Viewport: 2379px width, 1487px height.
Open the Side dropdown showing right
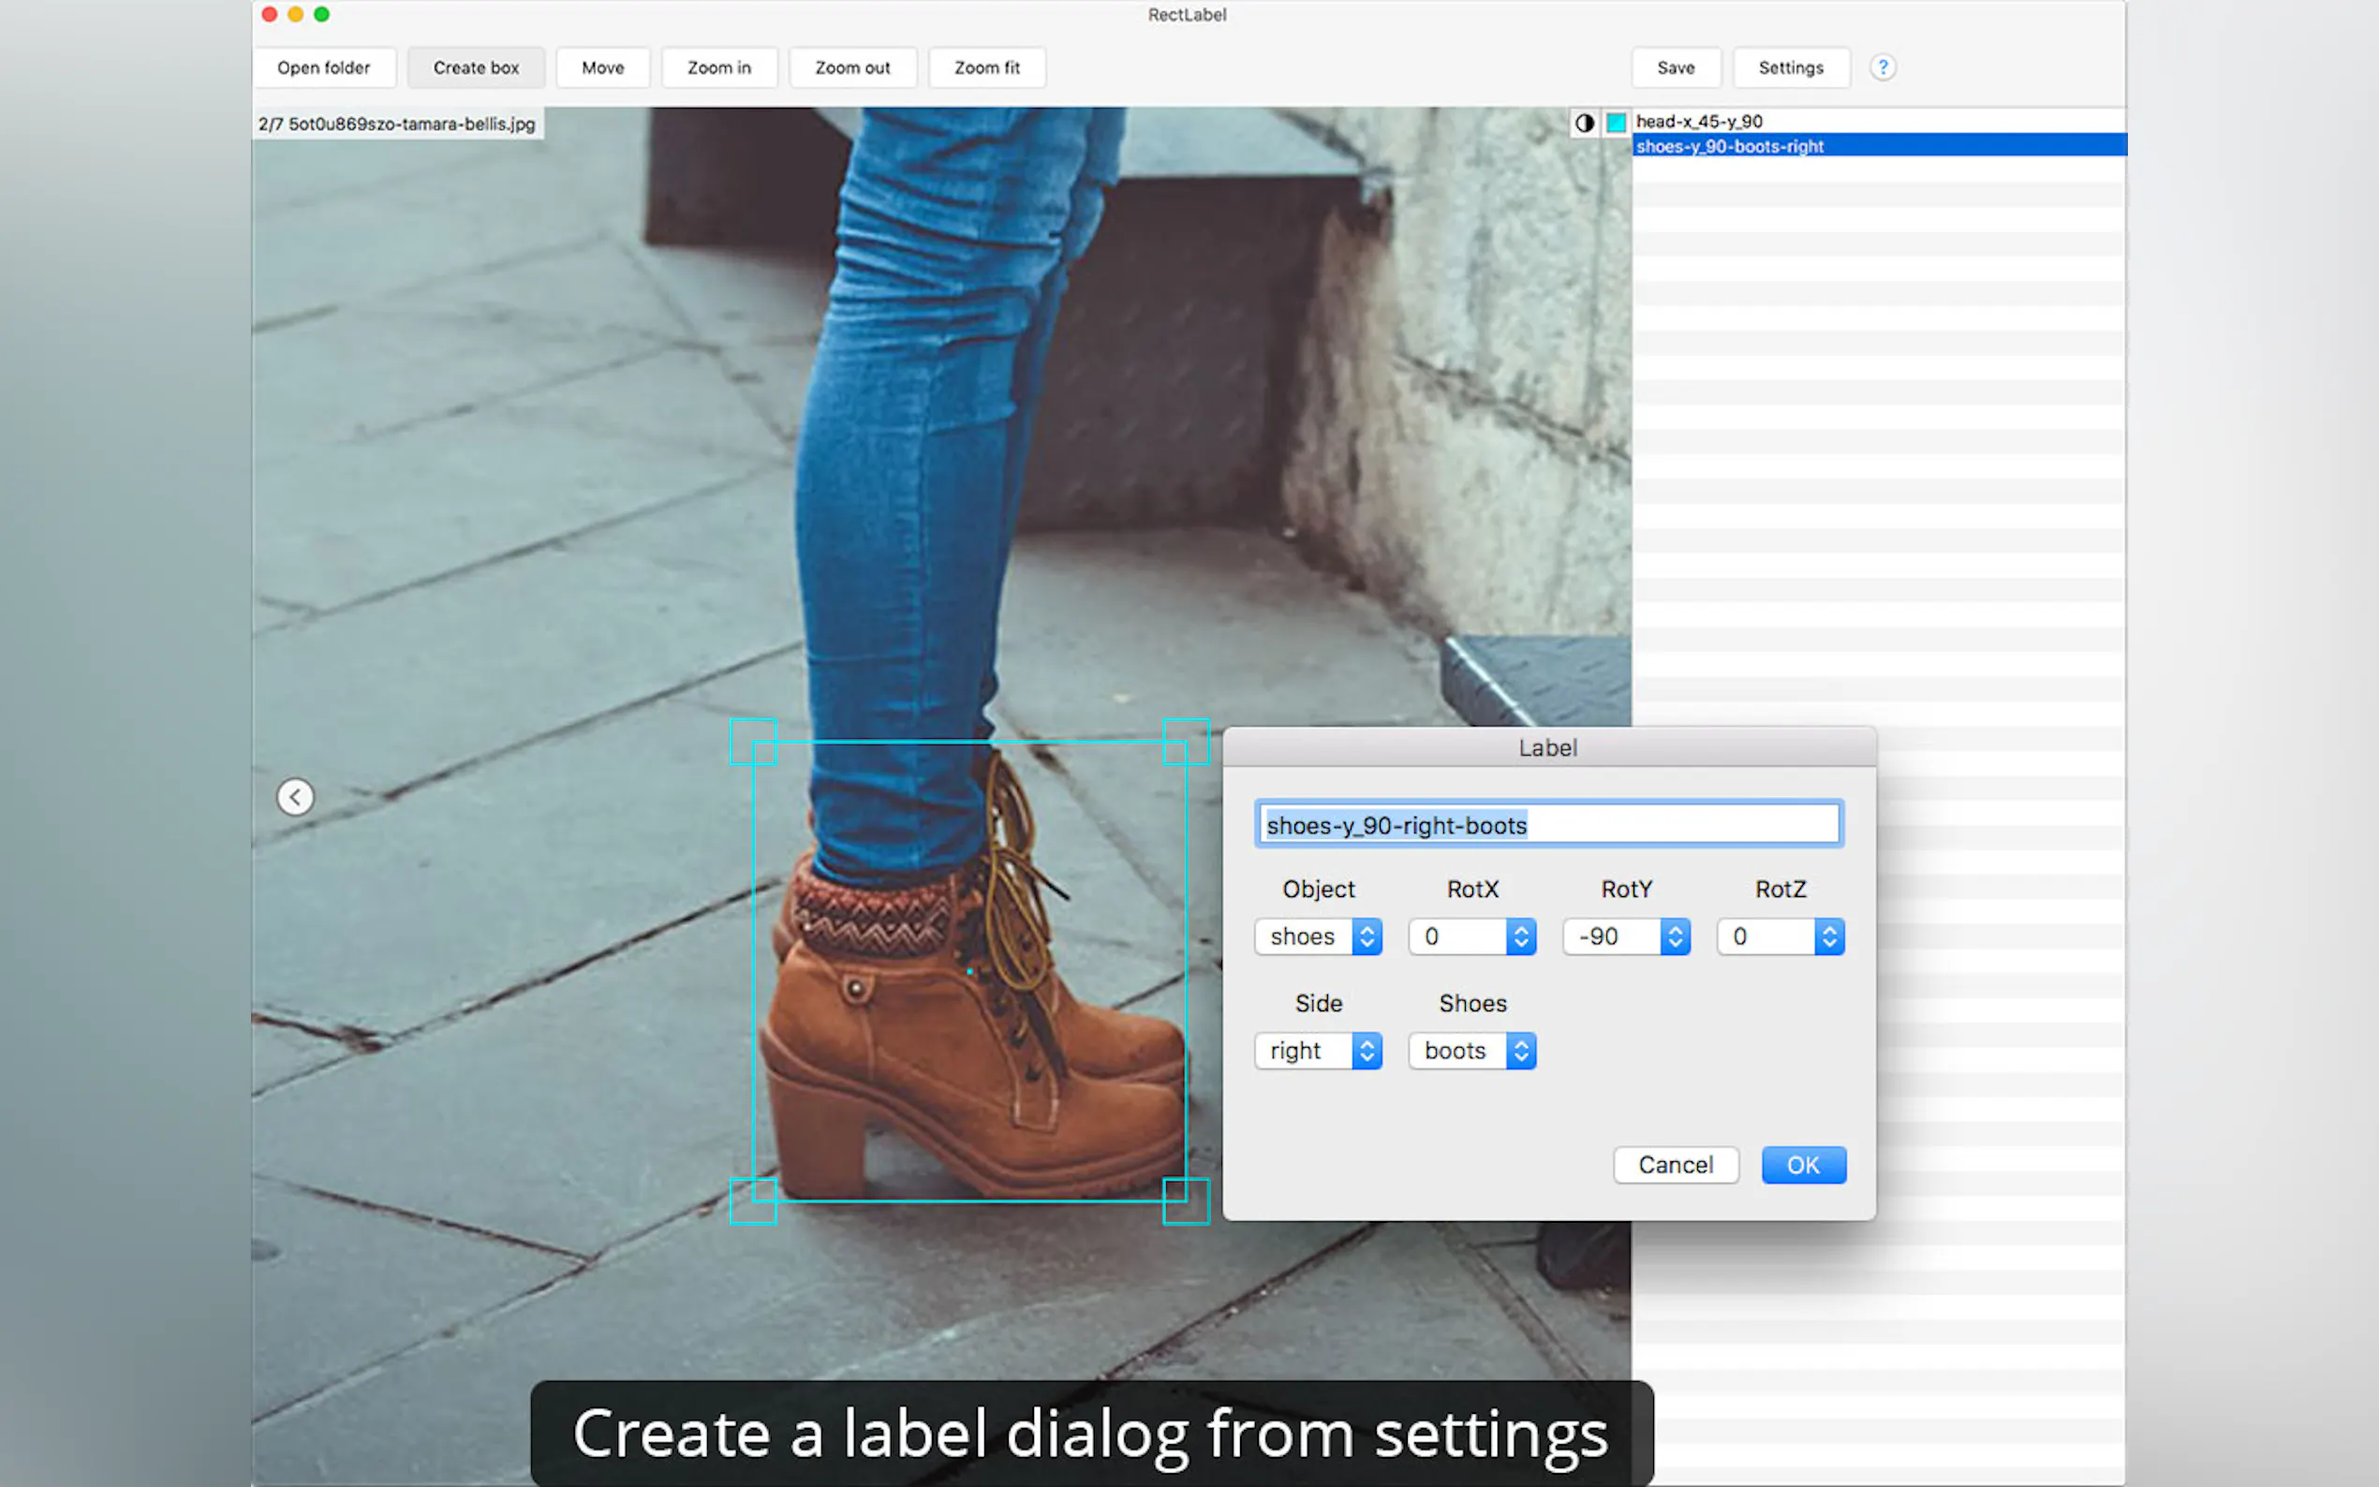1318,1051
